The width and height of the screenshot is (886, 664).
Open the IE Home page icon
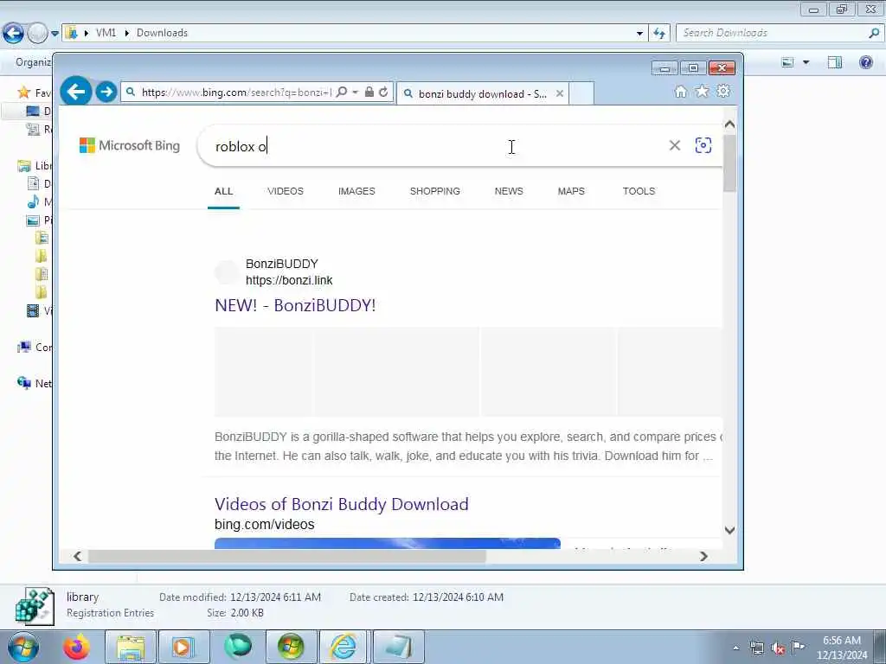[681, 92]
